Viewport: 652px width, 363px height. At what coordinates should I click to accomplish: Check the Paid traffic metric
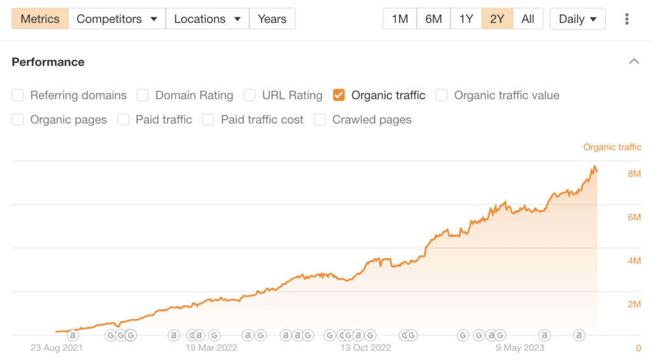124,120
